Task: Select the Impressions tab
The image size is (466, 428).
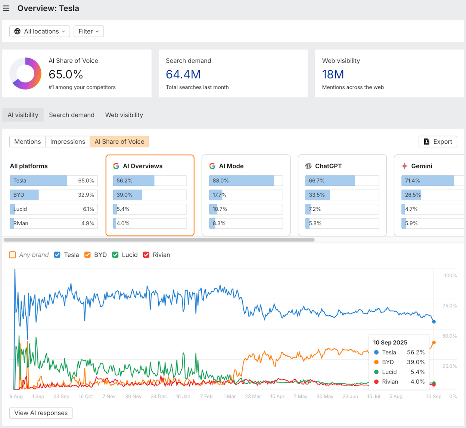Action: tap(68, 142)
